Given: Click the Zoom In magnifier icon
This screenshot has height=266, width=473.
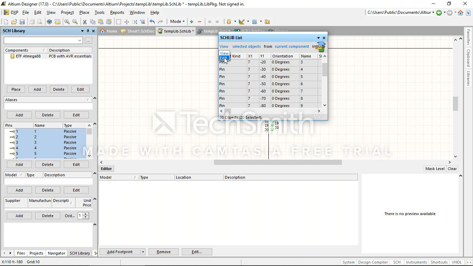Looking at the screenshot, I should 67,22.
